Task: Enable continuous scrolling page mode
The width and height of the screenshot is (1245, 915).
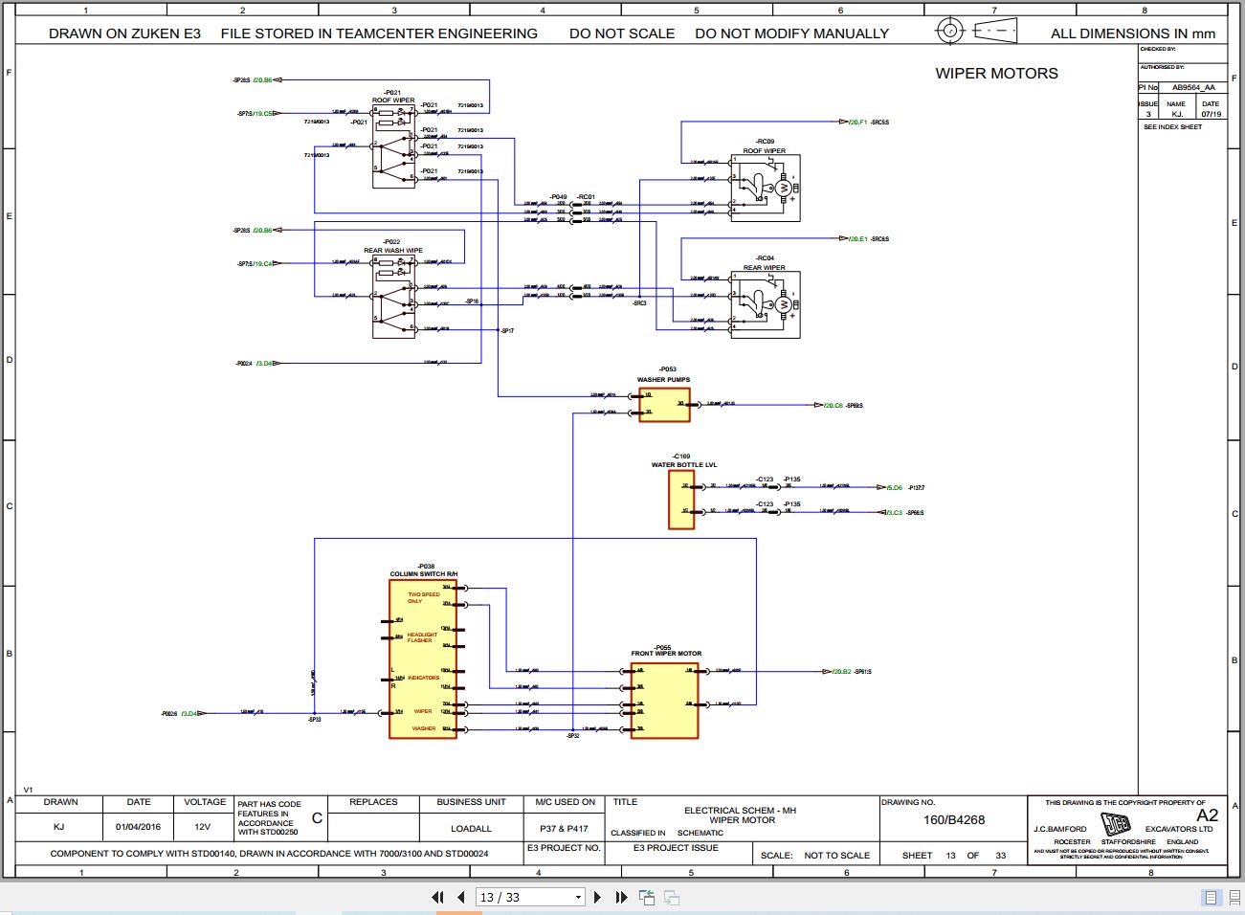Action: (1233, 898)
